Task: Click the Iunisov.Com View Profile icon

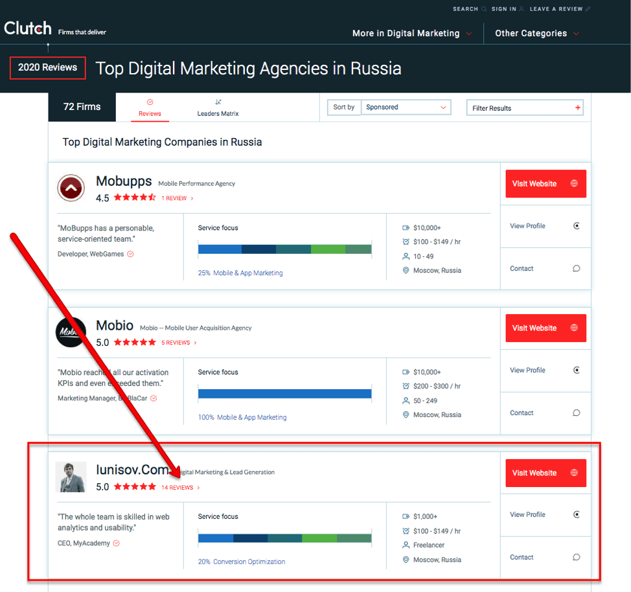Action: (x=577, y=514)
